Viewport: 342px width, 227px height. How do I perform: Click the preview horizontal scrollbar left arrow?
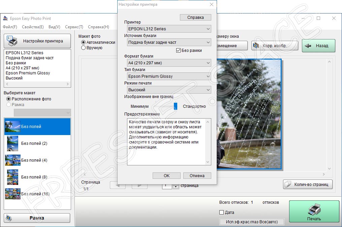click(85, 174)
